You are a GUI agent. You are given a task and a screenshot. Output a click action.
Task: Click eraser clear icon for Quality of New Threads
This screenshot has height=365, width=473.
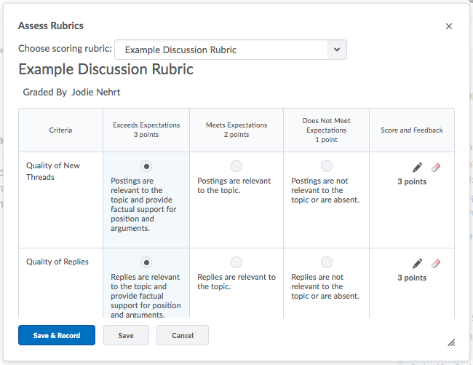click(436, 168)
